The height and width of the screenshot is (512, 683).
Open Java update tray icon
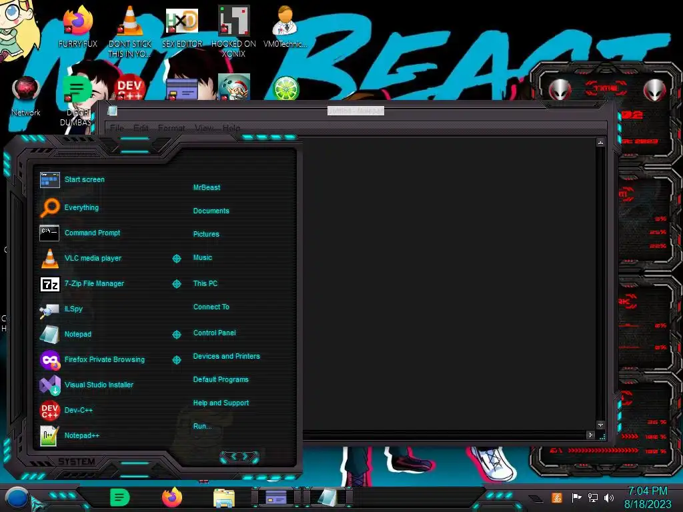click(x=557, y=497)
